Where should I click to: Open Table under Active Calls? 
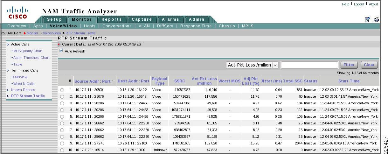click(18, 64)
